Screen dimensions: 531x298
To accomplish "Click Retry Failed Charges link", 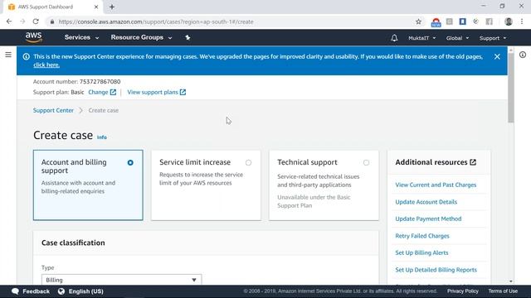I will click(x=422, y=236).
